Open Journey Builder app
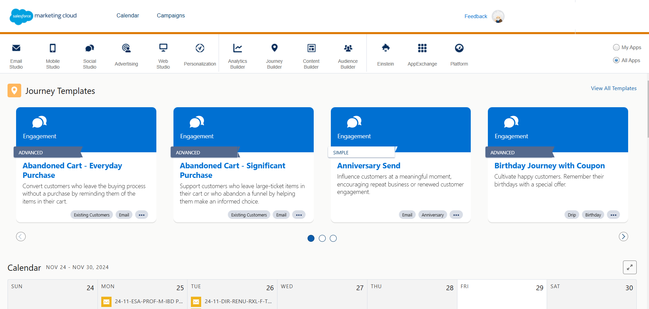Viewport: 649px width, 309px height. 274,56
